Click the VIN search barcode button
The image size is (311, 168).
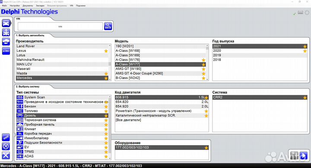108,26
